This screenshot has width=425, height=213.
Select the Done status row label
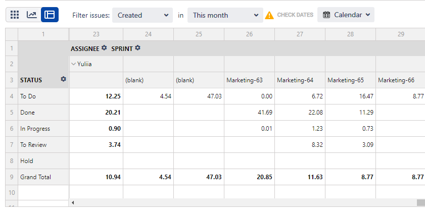[27, 113]
